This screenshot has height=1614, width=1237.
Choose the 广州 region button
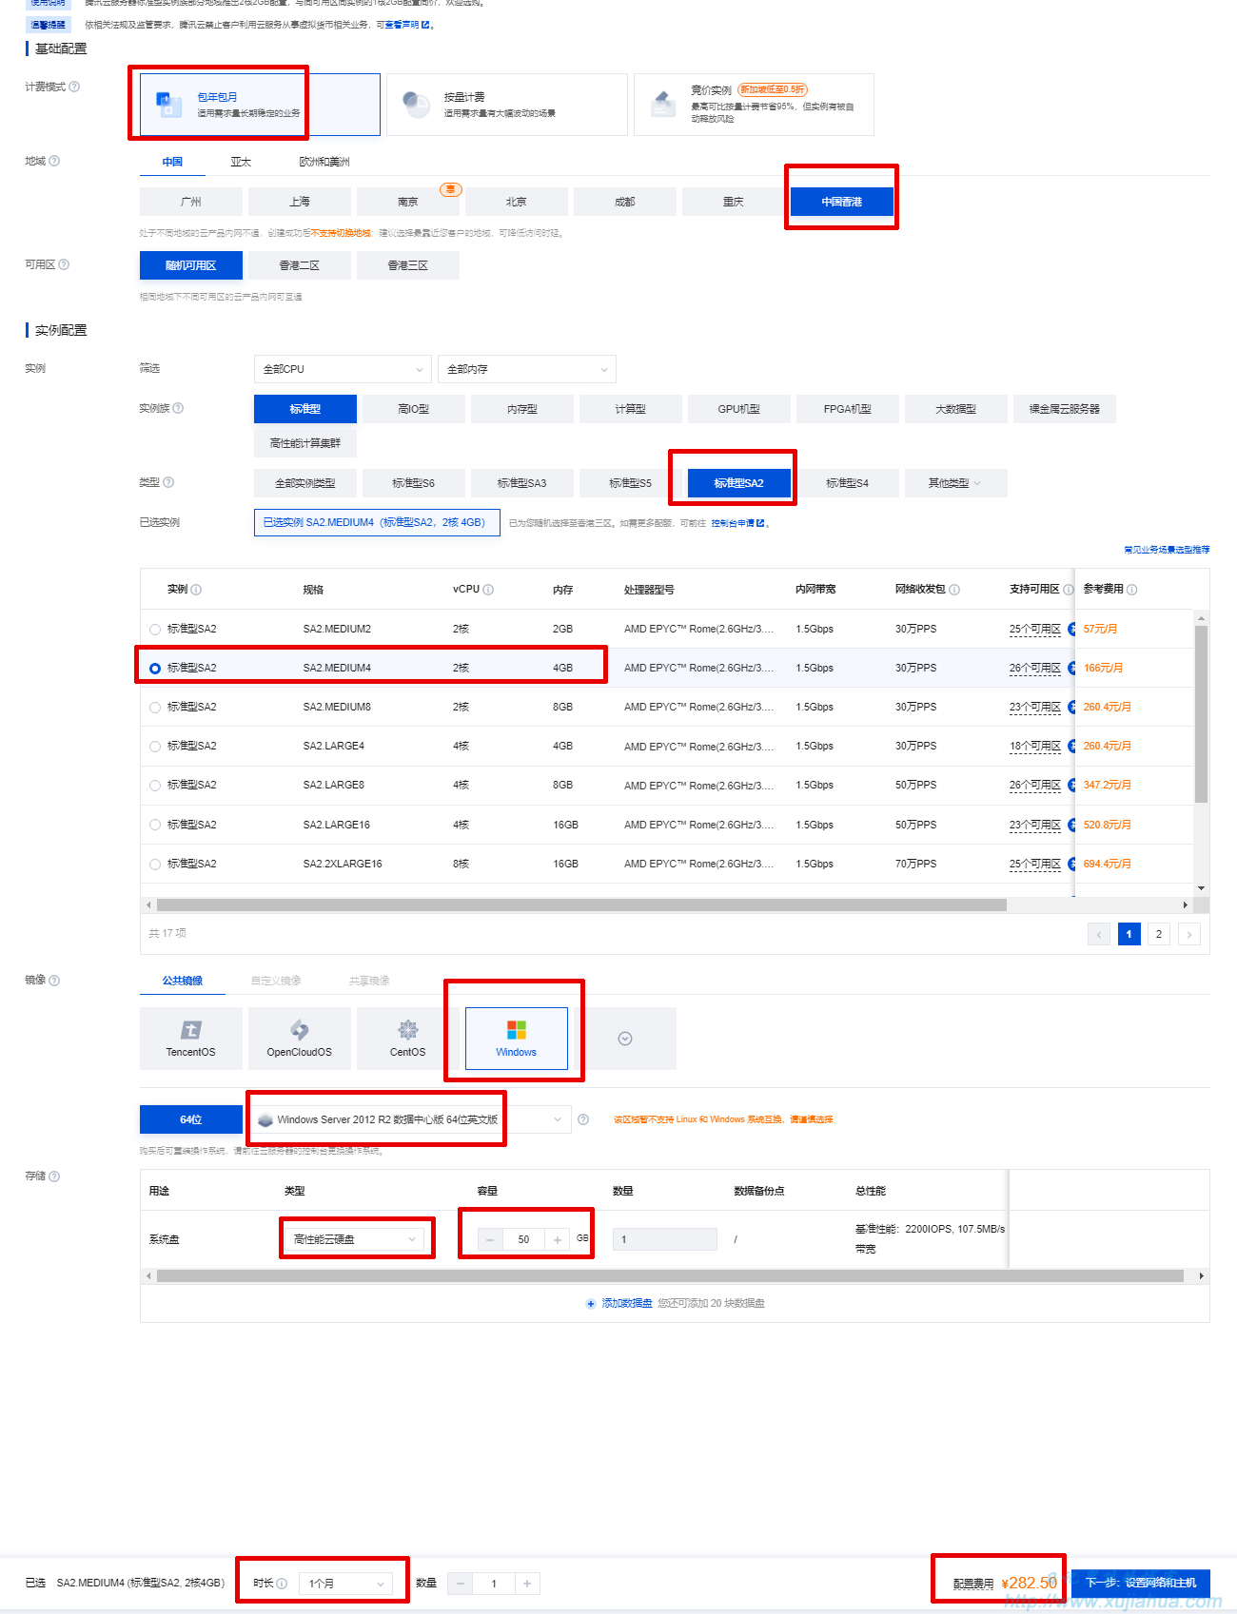click(x=191, y=202)
